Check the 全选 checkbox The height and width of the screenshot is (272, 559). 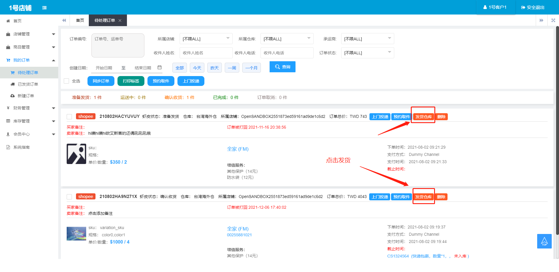66,81
